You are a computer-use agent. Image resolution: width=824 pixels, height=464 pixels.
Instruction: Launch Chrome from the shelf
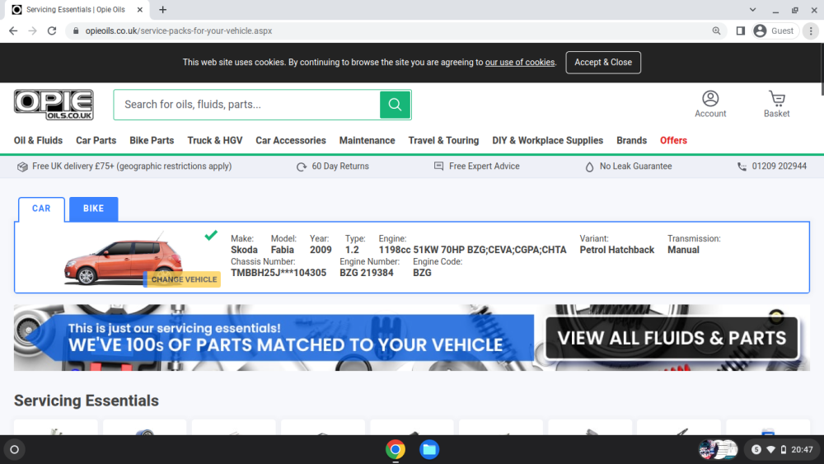[396, 449]
